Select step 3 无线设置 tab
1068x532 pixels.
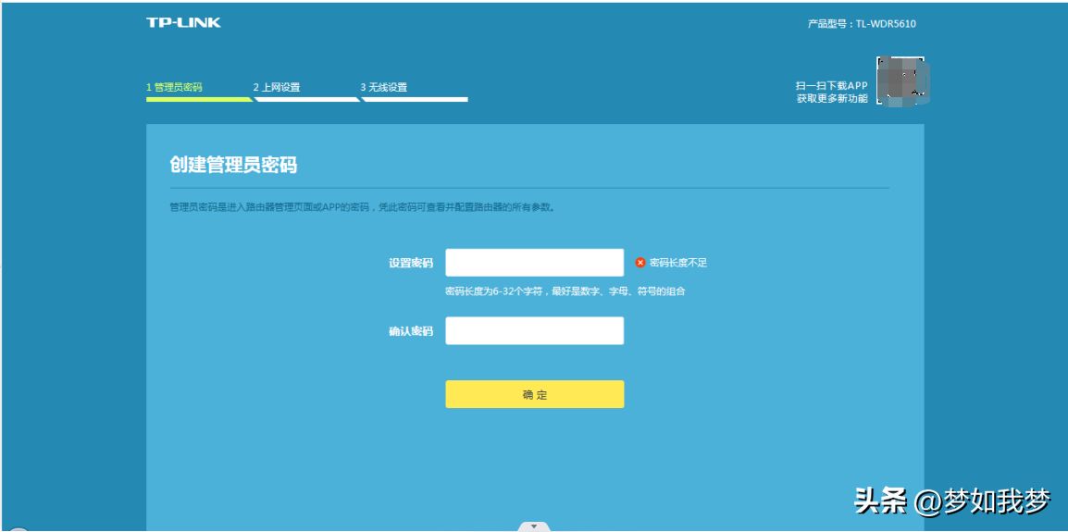click(383, 87)
